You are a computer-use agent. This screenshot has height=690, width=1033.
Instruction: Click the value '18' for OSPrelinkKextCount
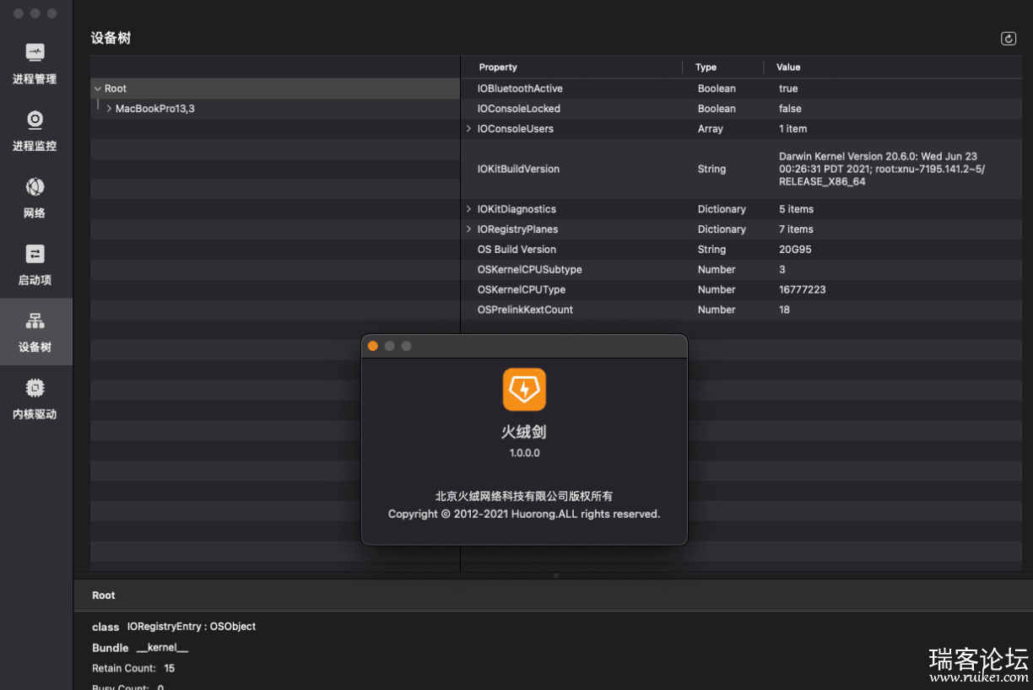point(785,310)
